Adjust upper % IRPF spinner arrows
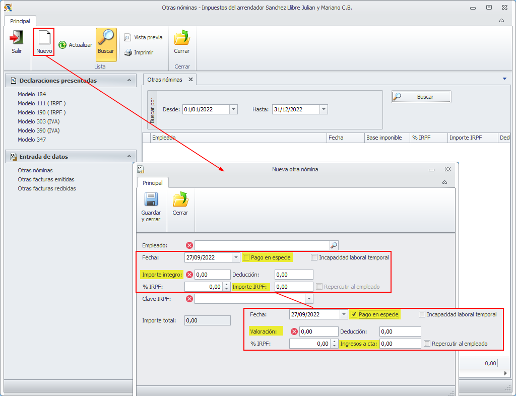This screenshot has width=516, height=396. (x=226, y=287)
